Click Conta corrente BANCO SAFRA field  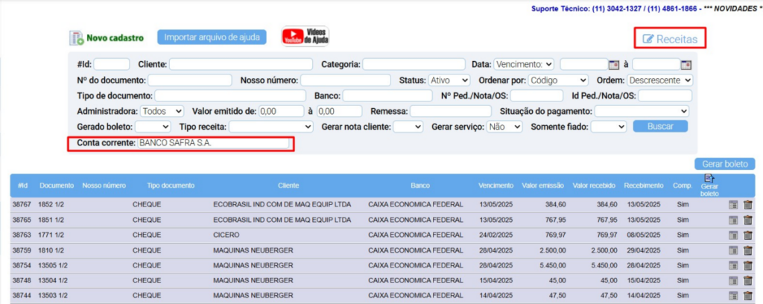(213, 144)
